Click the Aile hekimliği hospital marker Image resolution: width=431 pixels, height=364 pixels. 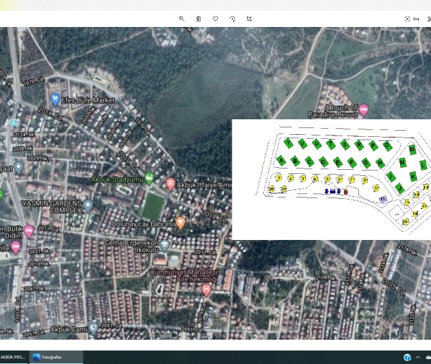[x=207, y=290]
